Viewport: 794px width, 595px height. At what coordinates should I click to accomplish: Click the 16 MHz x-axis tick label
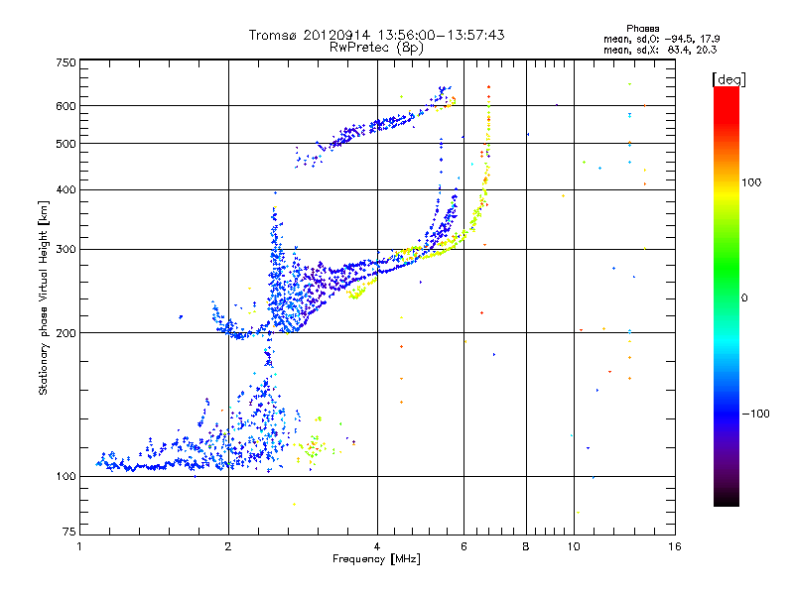[x=675, y=546]
